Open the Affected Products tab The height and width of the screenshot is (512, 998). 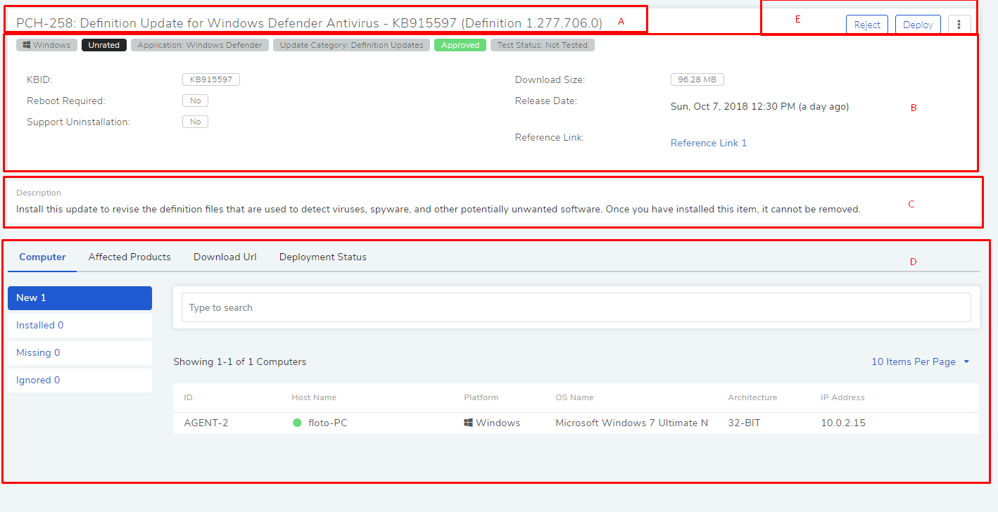pos(130,257)
